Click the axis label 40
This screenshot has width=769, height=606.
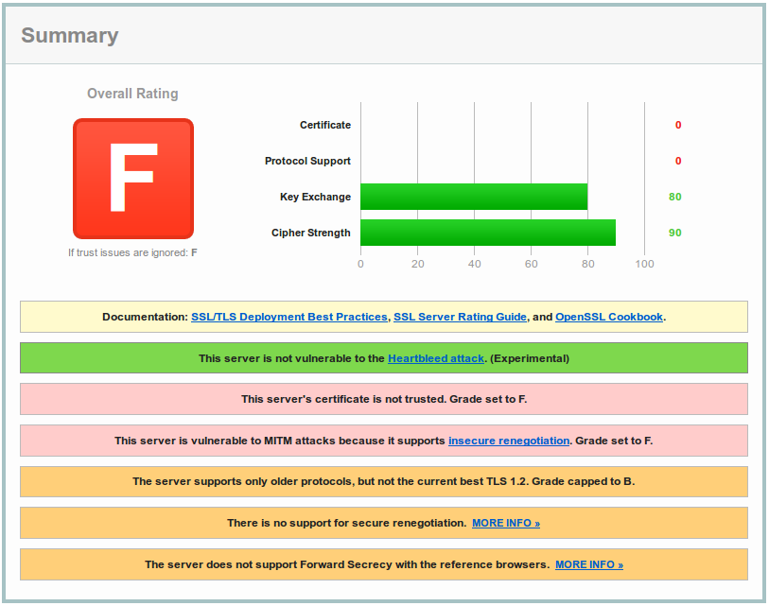click(474, 264)
